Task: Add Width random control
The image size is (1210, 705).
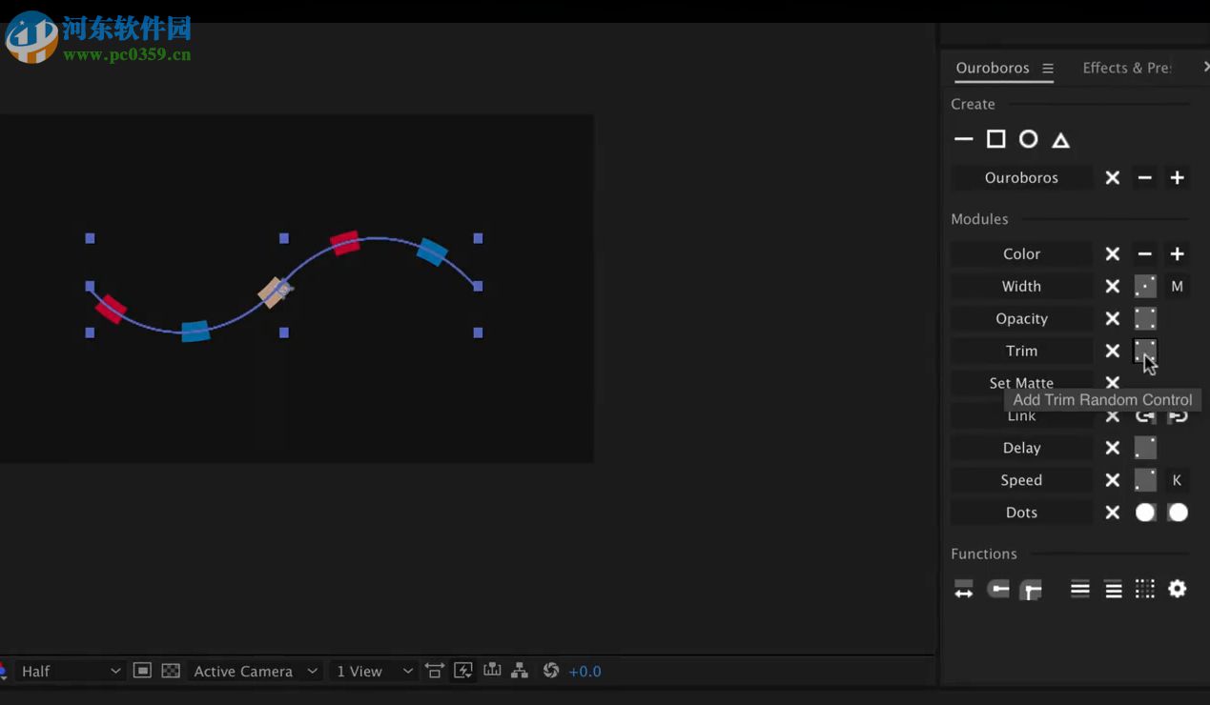Action: (x=1144, y=286)
